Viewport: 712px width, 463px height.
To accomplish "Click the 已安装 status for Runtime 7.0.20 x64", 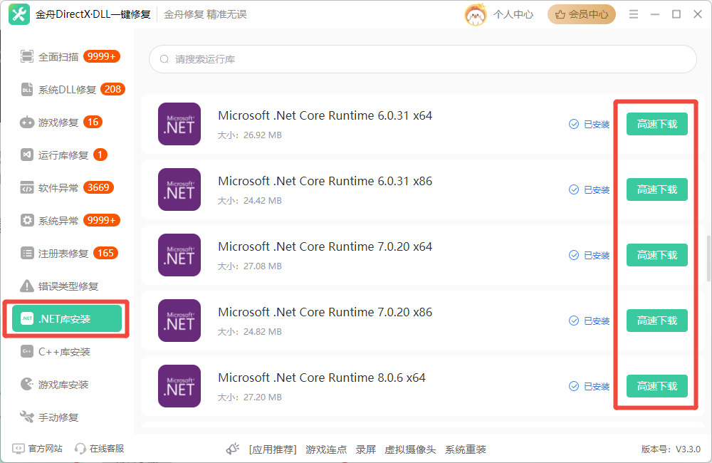I will click(x=597, y=255).
